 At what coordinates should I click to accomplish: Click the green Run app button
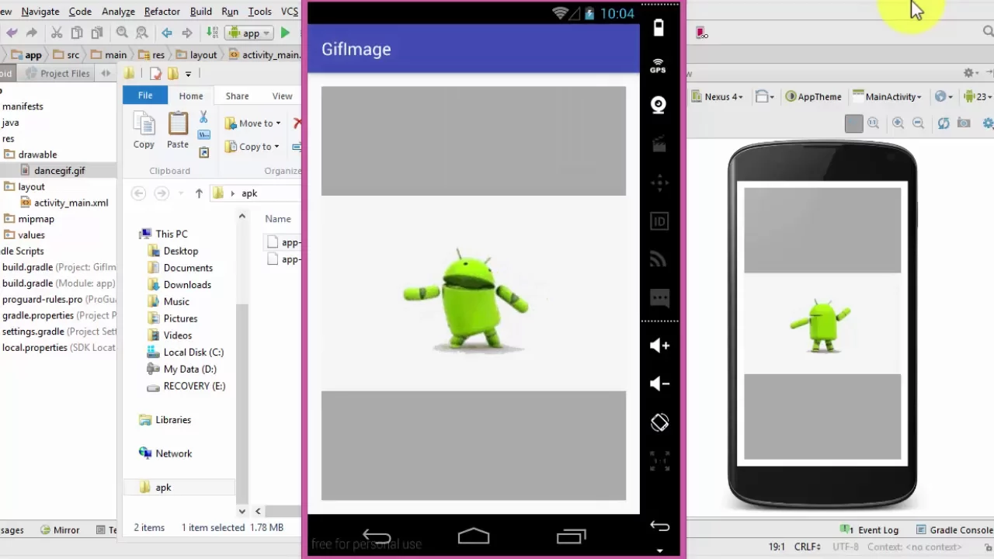(285, 33)
